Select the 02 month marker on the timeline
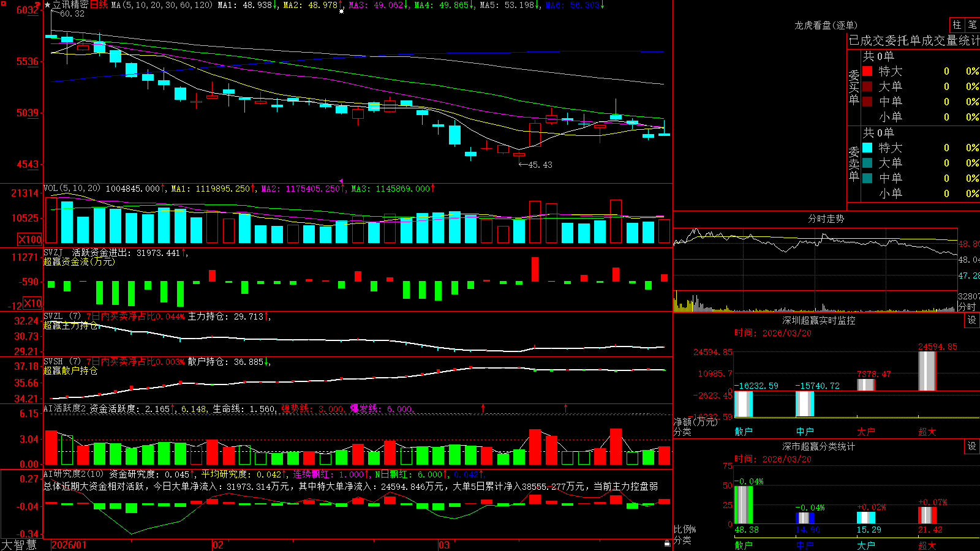The height and width of the screenshot is (551, 980). [218, 545]
